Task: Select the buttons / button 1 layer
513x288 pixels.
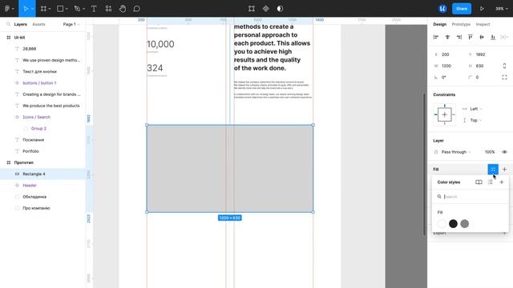Action: point(42,83)
